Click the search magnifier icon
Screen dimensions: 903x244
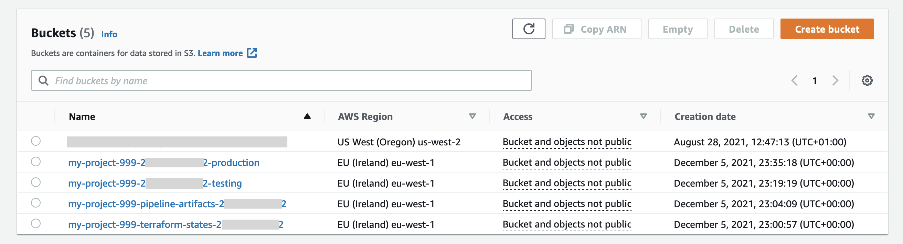click(43, 81)
